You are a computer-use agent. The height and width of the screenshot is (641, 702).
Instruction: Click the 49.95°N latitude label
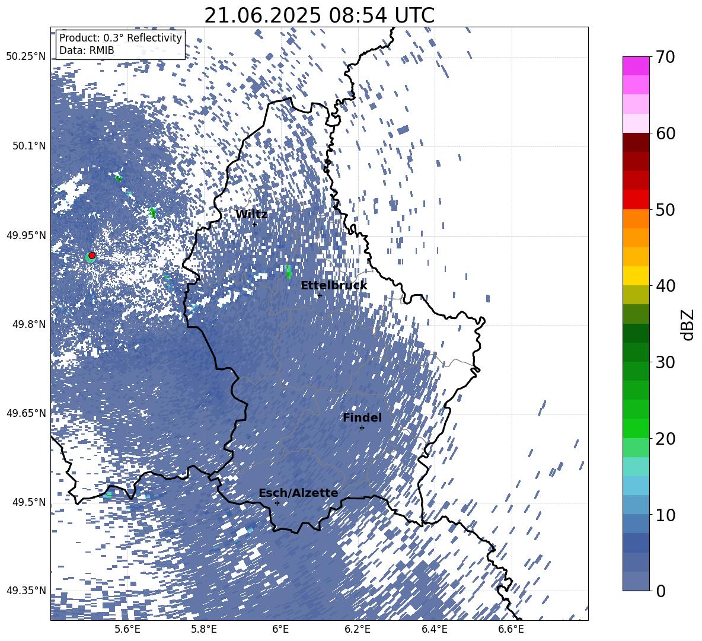coord(26,235)
